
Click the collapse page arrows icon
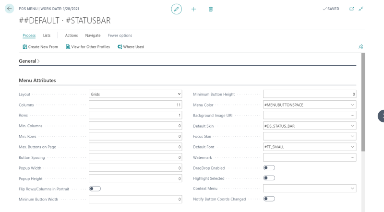click(361, 9)
